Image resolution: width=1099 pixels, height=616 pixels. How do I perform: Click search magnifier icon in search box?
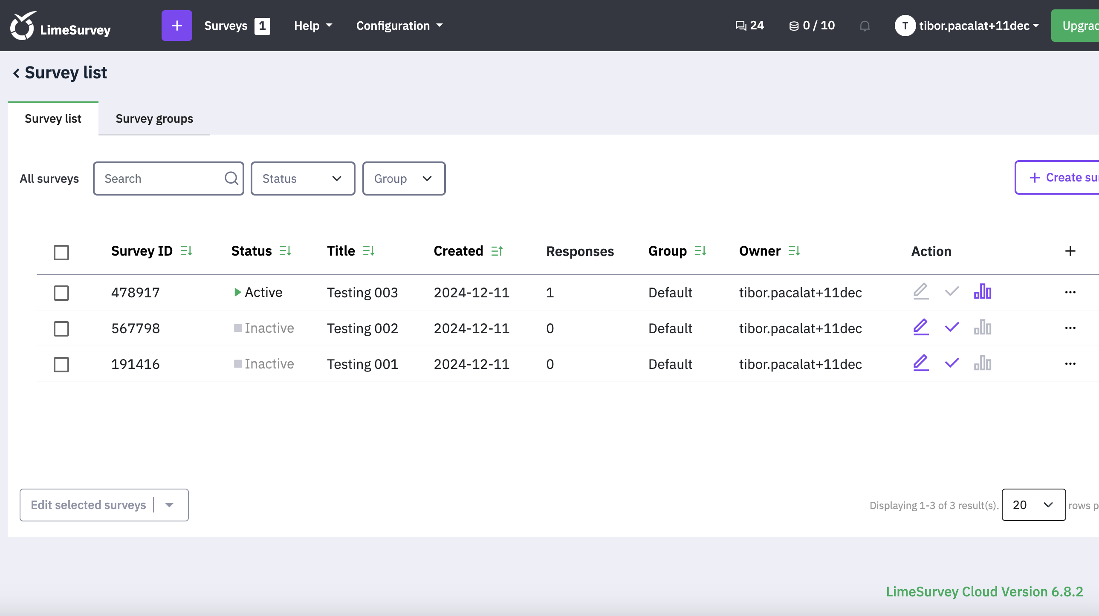(x=231, y=178)
